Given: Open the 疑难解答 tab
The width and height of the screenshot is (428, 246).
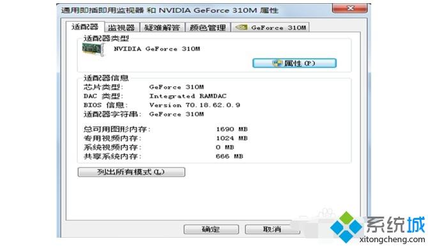Looking at the screenshot, I should coord(162,27).
